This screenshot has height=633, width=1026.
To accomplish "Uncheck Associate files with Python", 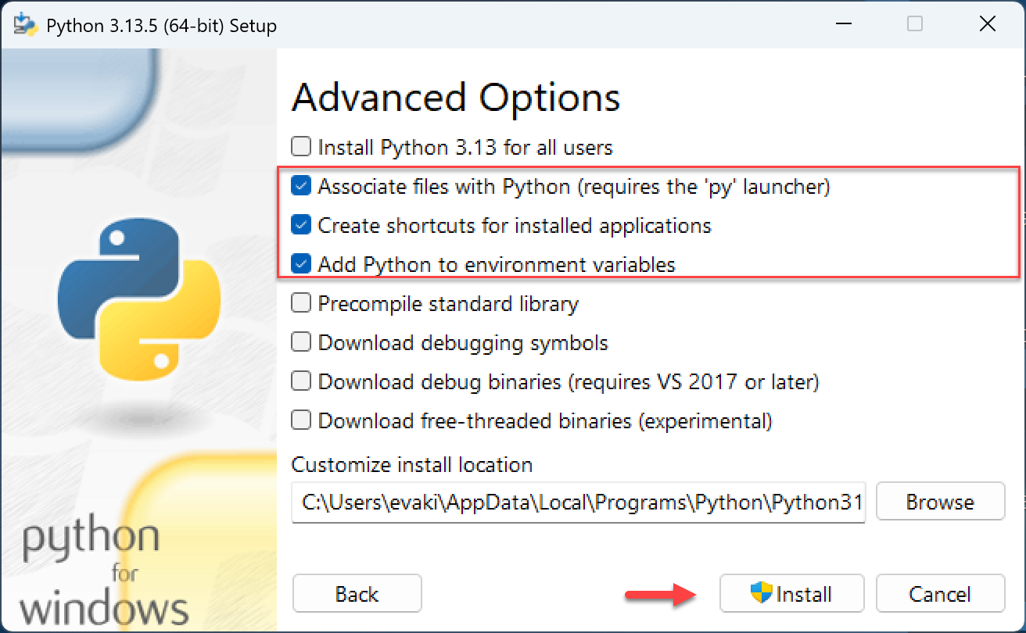I will [x=301, y=186].
